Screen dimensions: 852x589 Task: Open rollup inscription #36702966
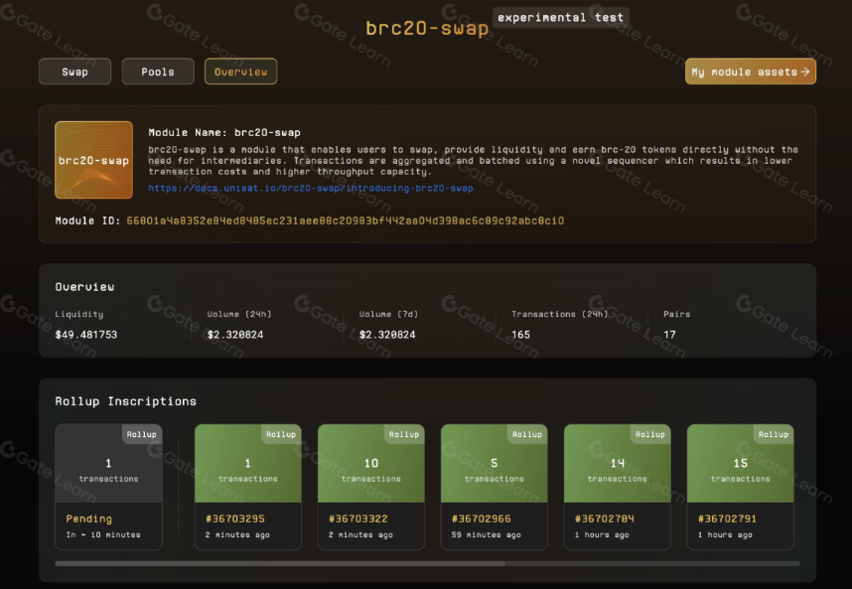coord(481,518)
